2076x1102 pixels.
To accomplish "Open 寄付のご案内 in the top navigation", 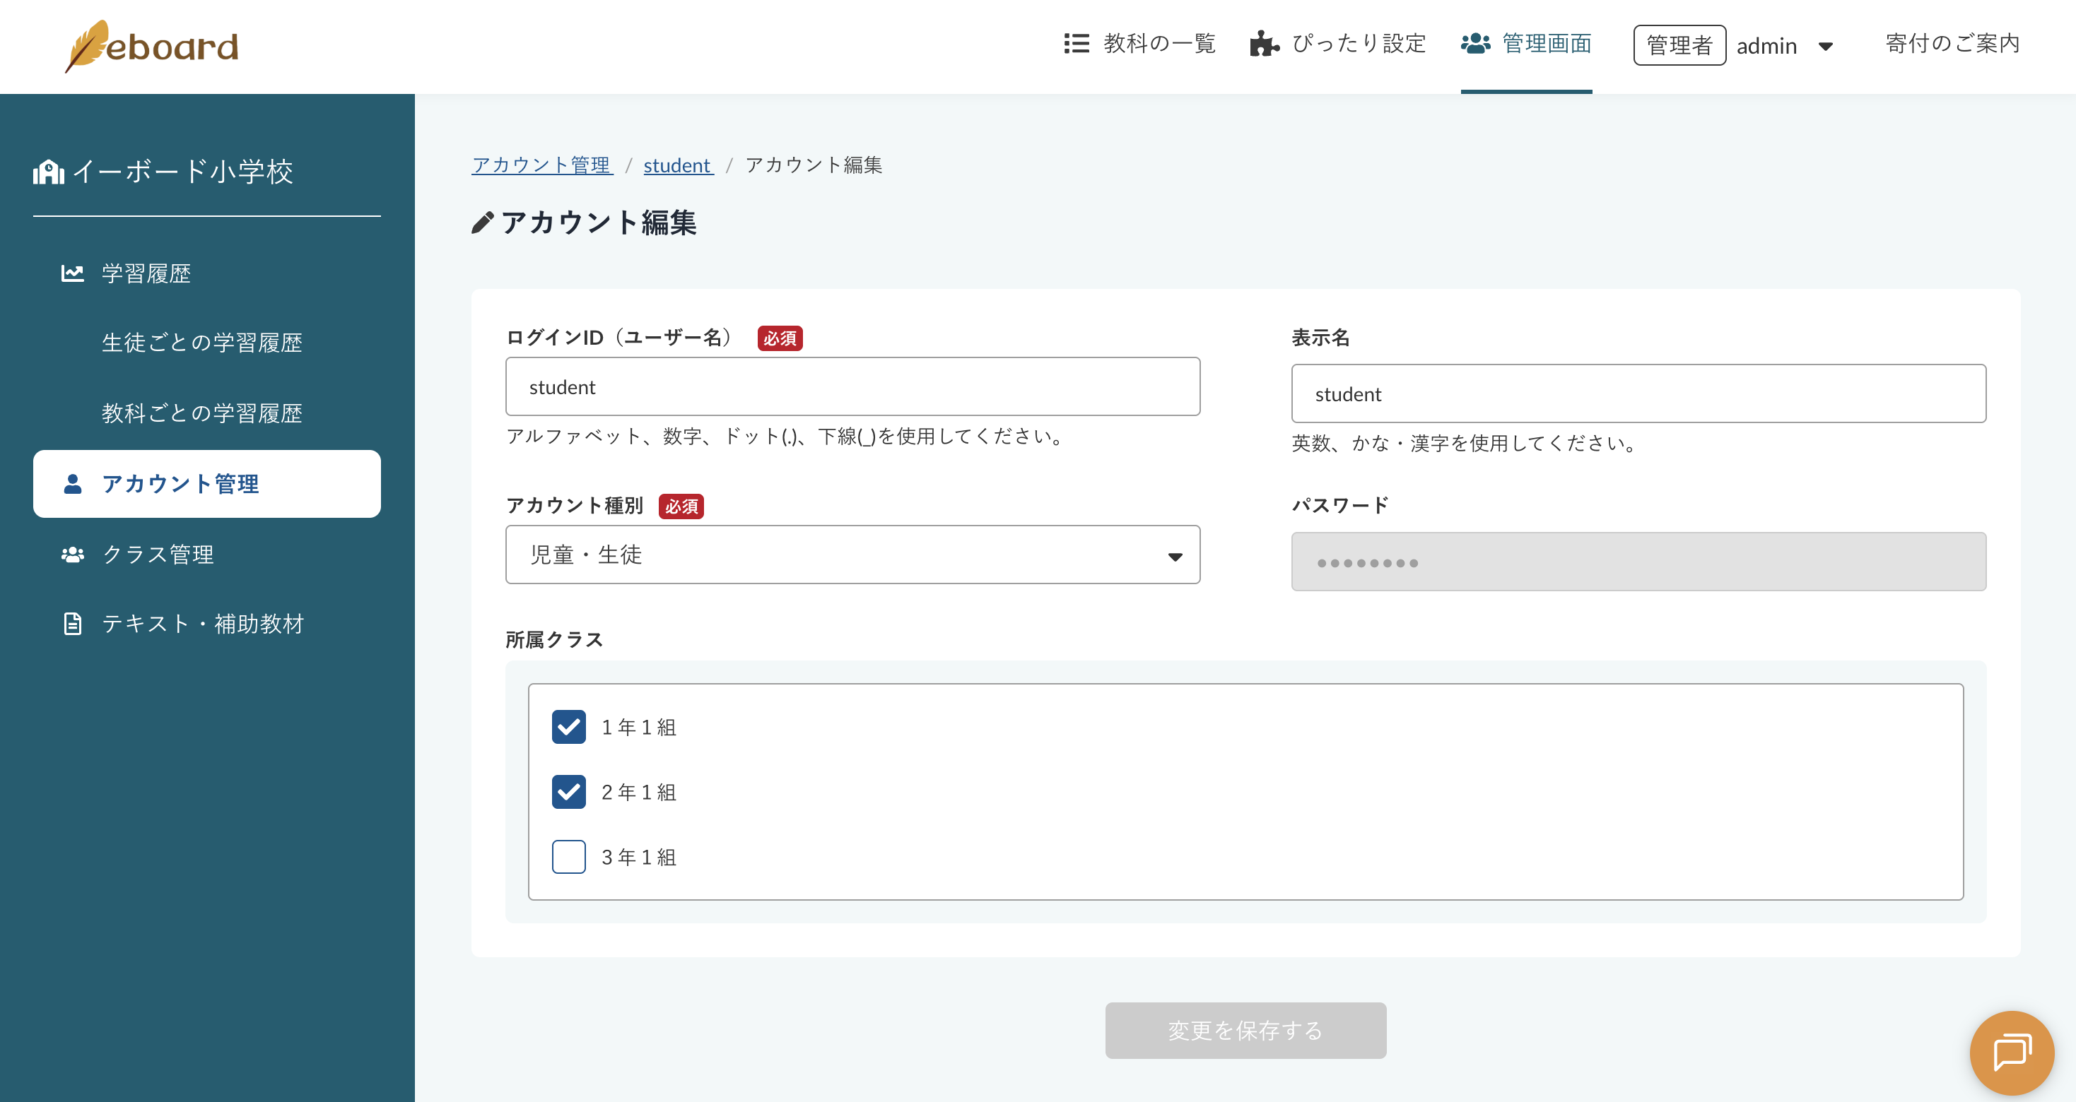I will (1953, 44).
